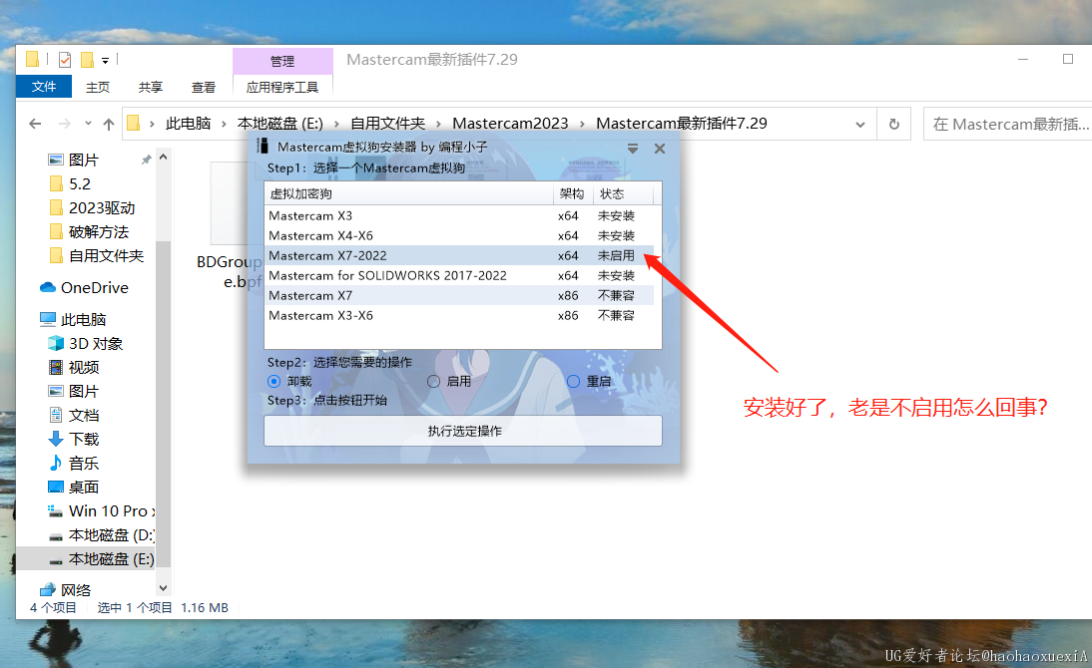Open 音乐 in the navigation pane
Viewport: 1092px width, 668px height.
[x=84, y=464]
